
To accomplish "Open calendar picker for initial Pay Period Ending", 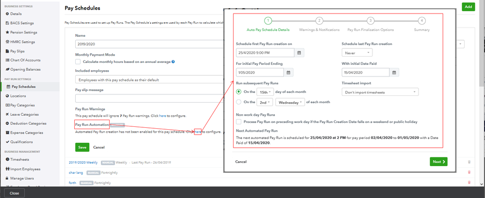I will (288, 73).
